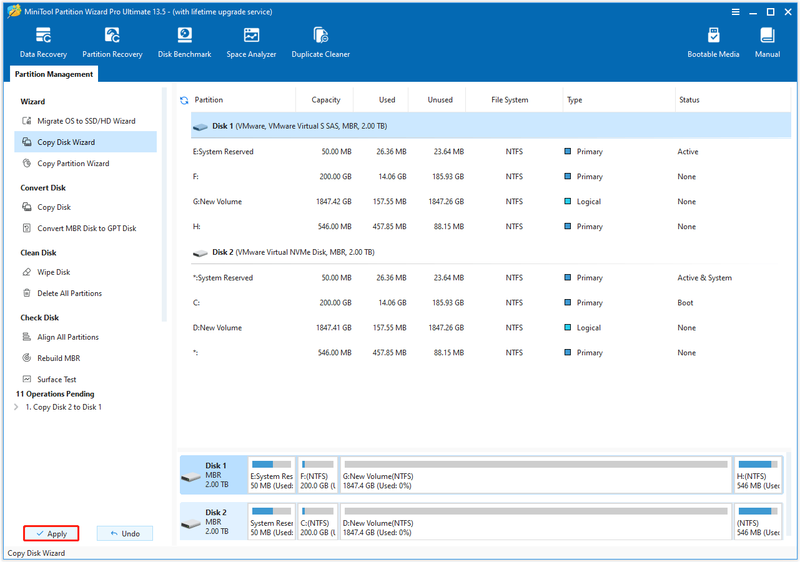Undo the last operation
800x562 pixels.
124,533
